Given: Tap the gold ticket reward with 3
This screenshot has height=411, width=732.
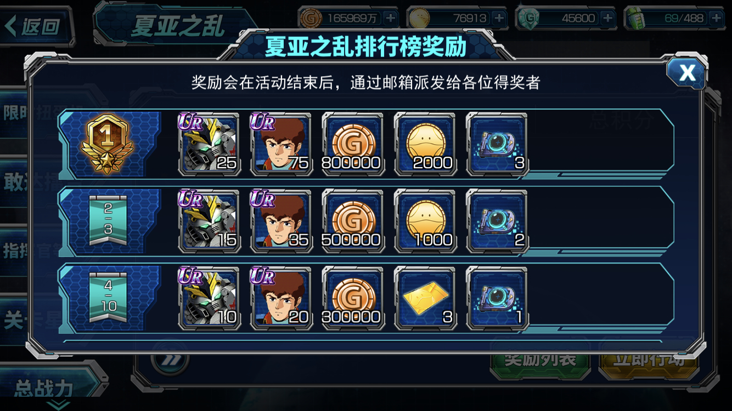Looking at the screenshot, I should pos(425,299).
